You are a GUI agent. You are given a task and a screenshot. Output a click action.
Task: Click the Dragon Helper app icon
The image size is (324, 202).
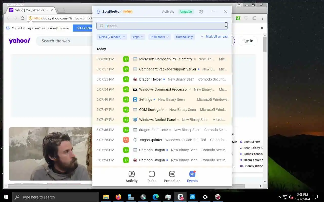coord(135,79)
